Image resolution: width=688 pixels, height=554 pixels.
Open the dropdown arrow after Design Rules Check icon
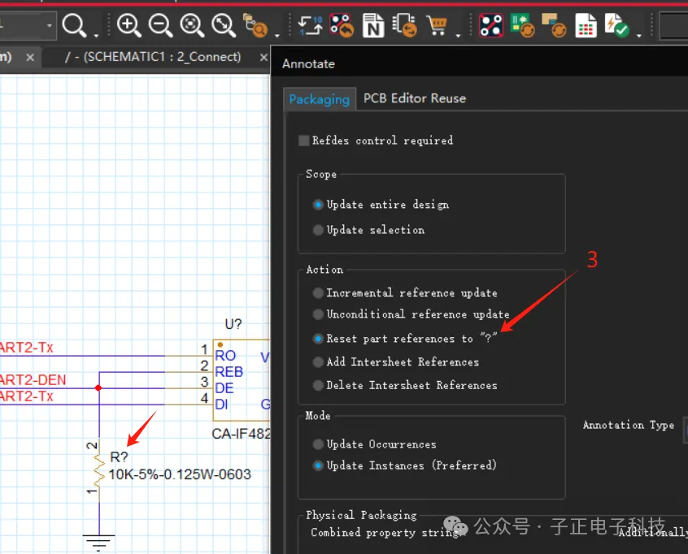pos(639,35)
